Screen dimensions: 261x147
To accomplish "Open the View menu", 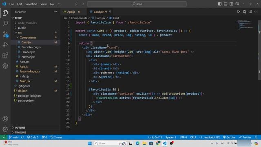I will point(44,4).
